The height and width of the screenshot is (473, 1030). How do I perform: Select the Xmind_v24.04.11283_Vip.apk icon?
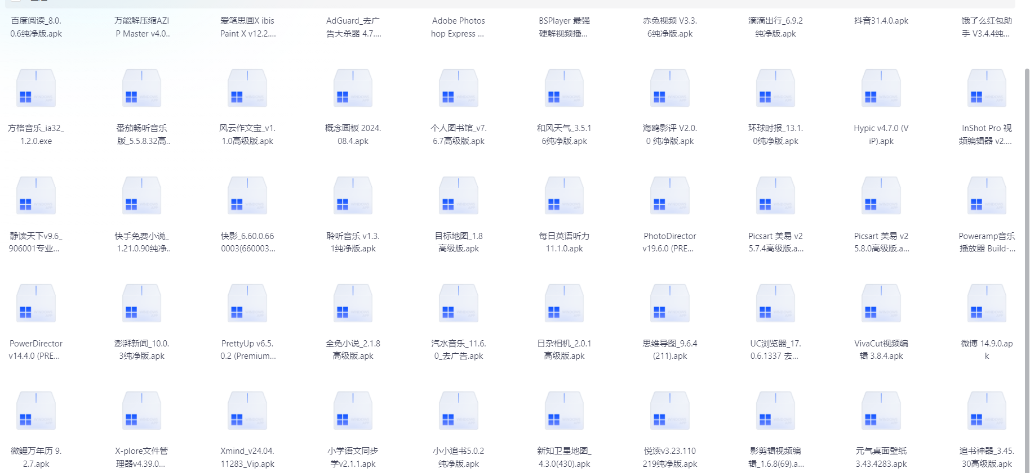pos(247,411)
